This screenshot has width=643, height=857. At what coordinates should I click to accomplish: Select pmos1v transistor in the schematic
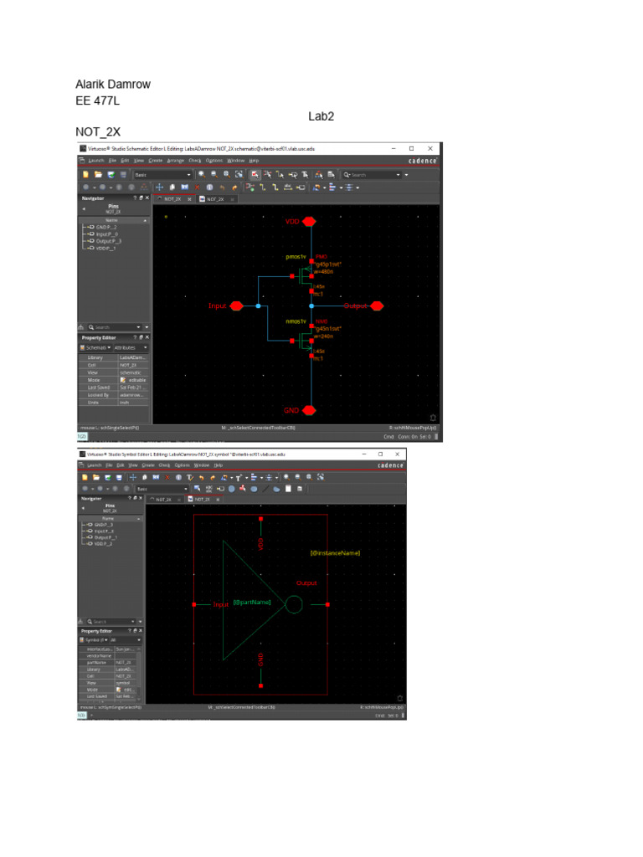(304, 276)
